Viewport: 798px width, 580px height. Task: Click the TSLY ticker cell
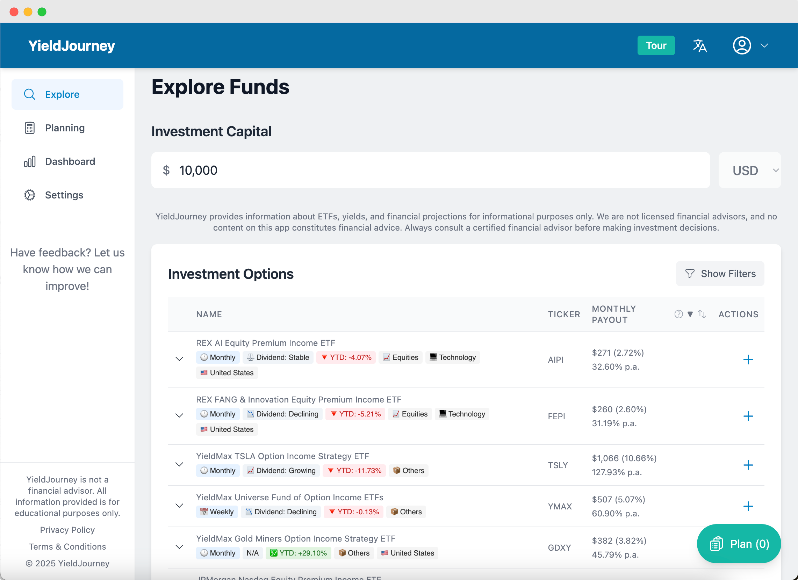click(x=558, y=465)
